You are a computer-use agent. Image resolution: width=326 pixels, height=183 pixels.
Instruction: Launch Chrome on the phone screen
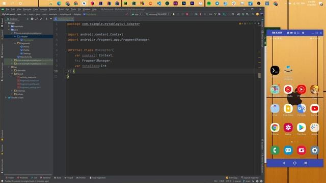click(275, 128)
